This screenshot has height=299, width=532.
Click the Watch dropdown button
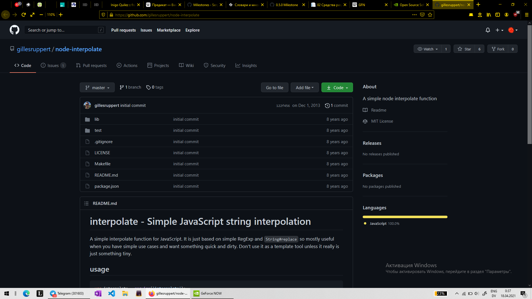[428, 49]
